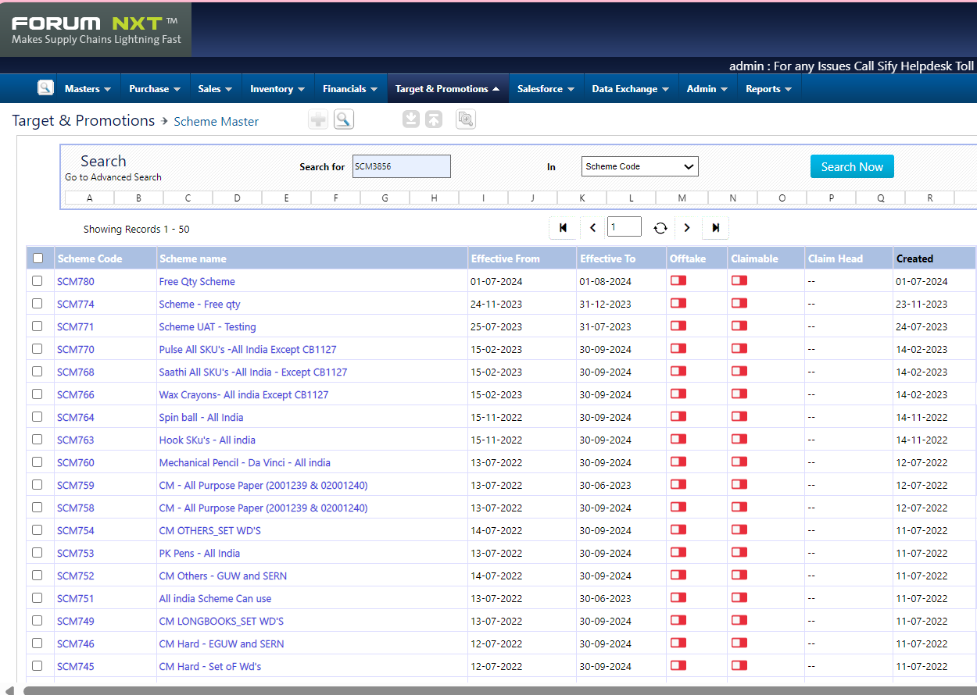Expand the Salesforce menu

click(546, 88)
